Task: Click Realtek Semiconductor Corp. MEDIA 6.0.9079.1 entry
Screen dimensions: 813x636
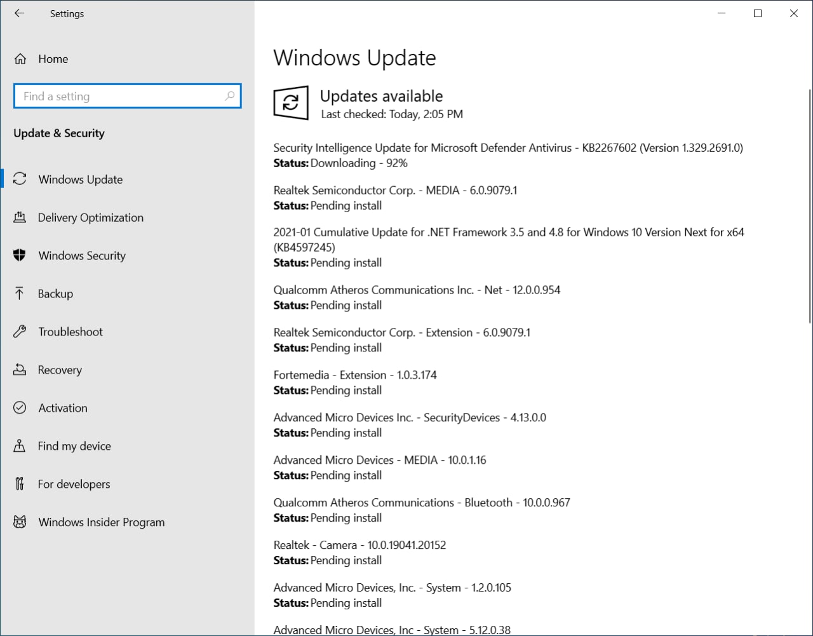Action: [395, 191]
